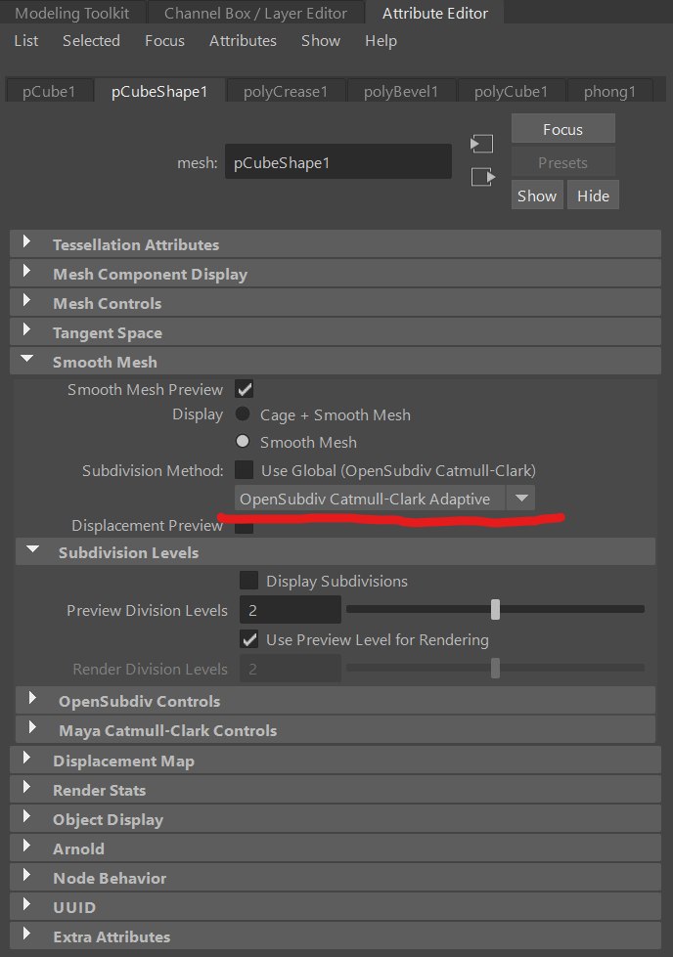The height and width of the screenshot is (957, 673).
Task: Expand Tessellation Attributes section
Action: tap(336, 244)
